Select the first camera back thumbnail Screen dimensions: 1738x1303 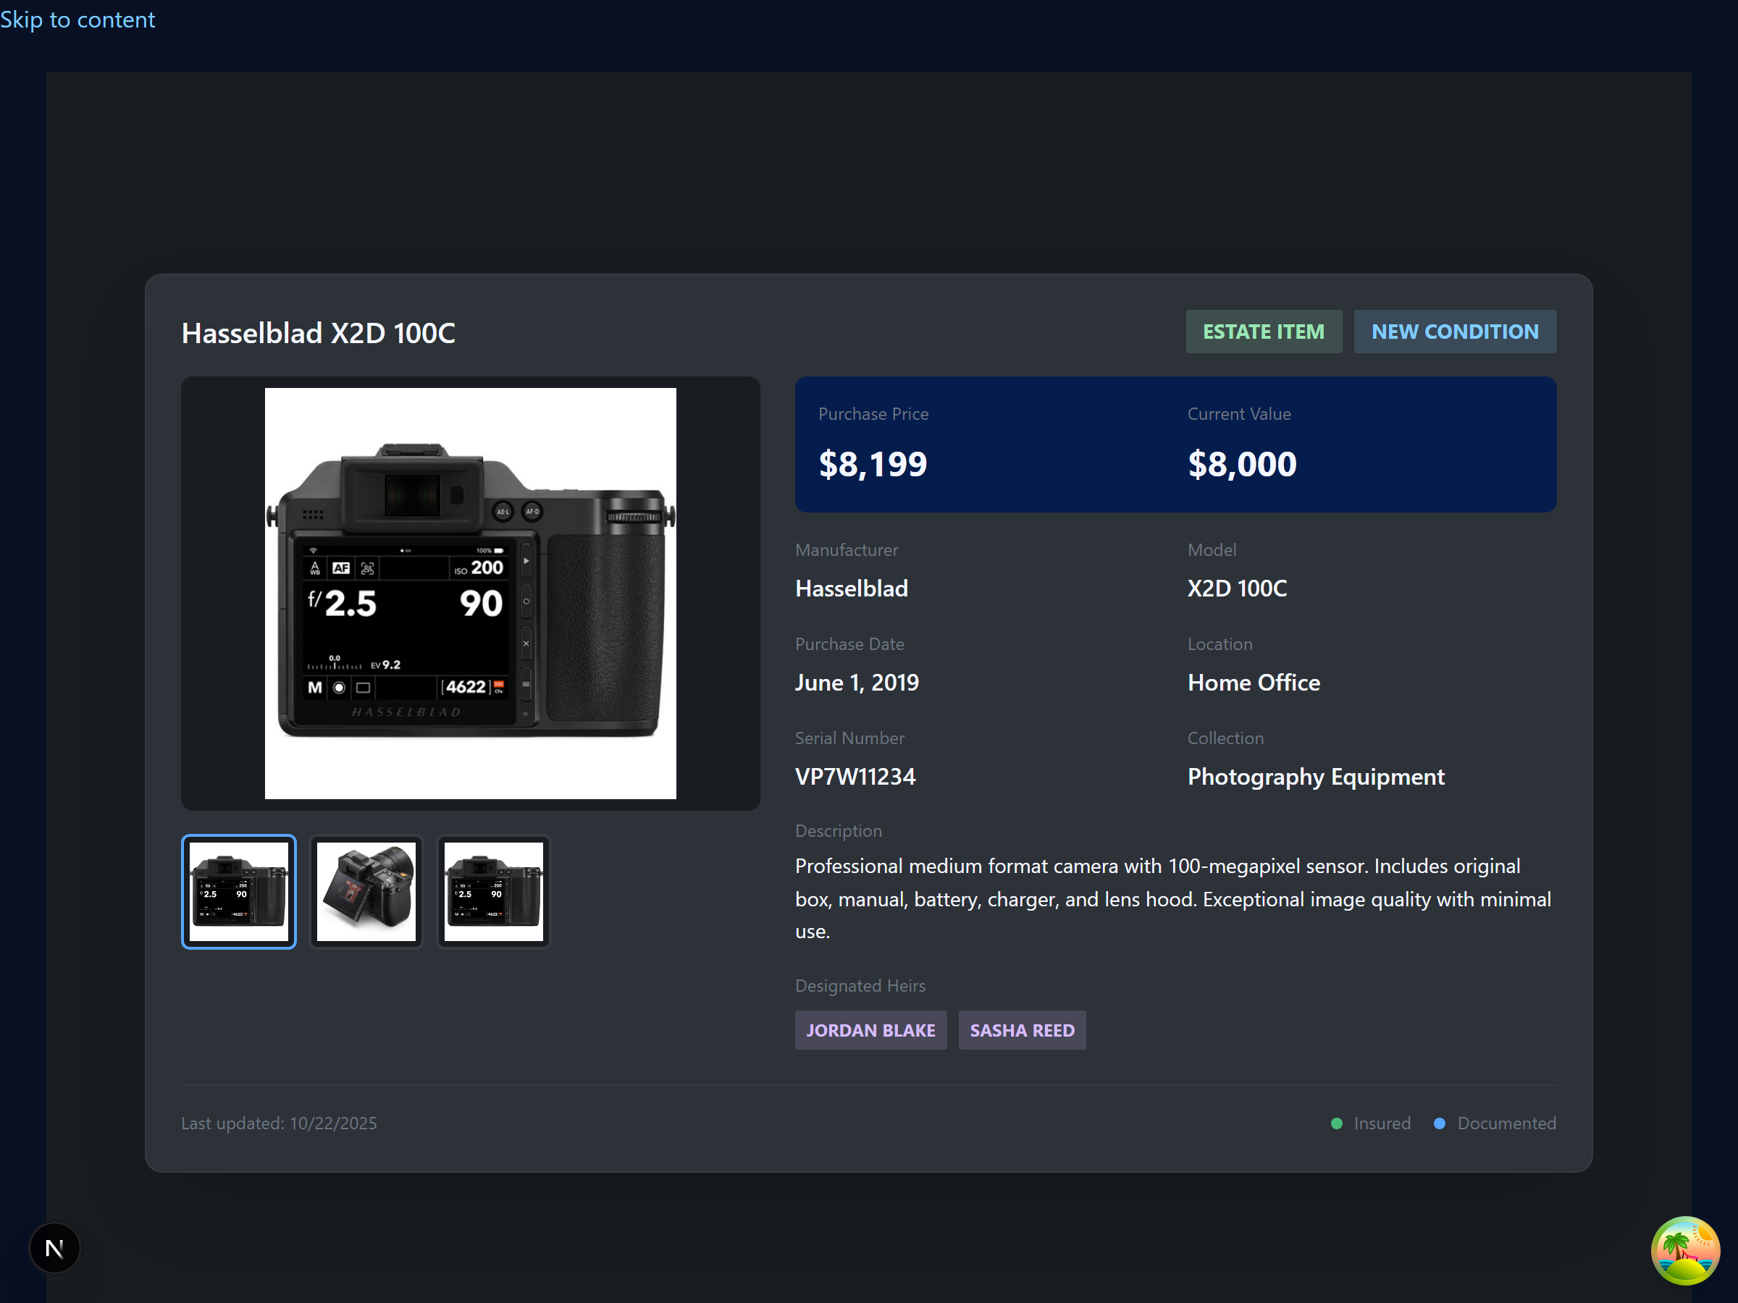(239, 891)
